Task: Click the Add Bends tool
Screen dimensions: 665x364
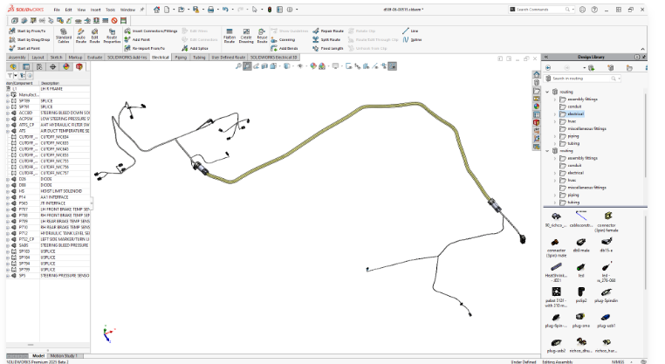Action: coord(285,48)
